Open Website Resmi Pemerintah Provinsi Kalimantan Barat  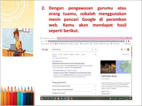point(68,64)
